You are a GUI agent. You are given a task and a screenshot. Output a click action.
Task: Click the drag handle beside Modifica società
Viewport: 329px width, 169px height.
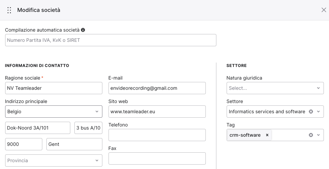pos(9,10)
